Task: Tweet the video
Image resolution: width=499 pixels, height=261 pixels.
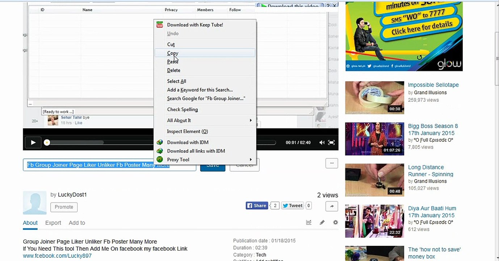Action: click(x=293, y=206)
